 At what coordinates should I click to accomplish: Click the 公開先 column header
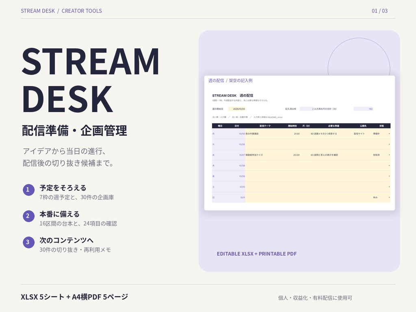363,126
